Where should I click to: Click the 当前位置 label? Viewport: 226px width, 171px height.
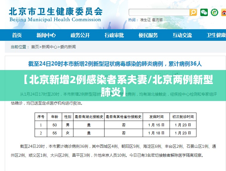coord(20,47)
